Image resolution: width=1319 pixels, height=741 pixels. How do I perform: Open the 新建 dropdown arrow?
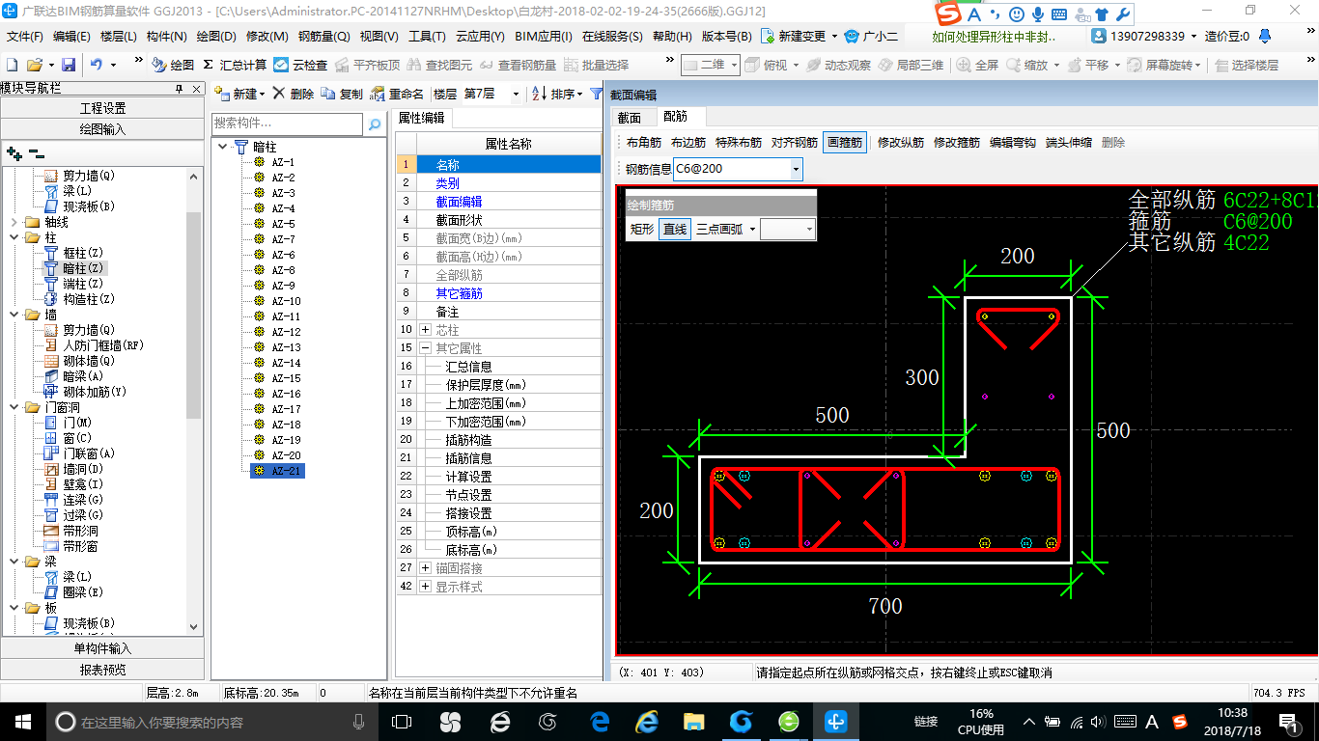coord(263,95)
